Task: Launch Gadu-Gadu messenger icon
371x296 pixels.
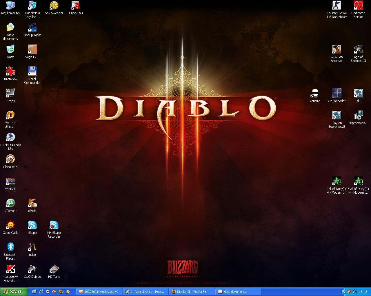Action: tap(10, 227)
